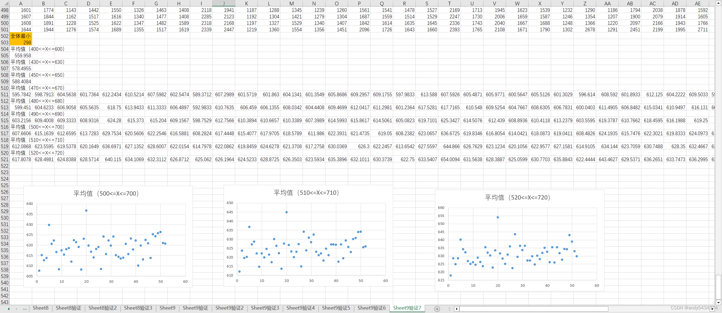Click the title of the 平均值（520<=X<=720） chart
Viewport: 722px width, 313px height.
(x=518, y=198)
